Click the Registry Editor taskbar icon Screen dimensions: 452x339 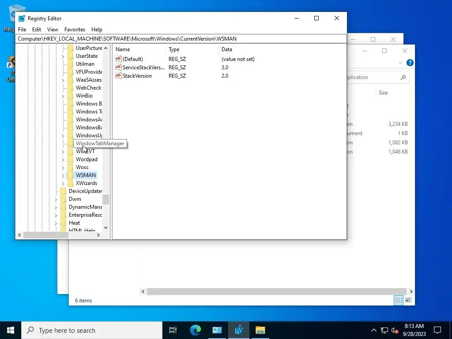239,330
